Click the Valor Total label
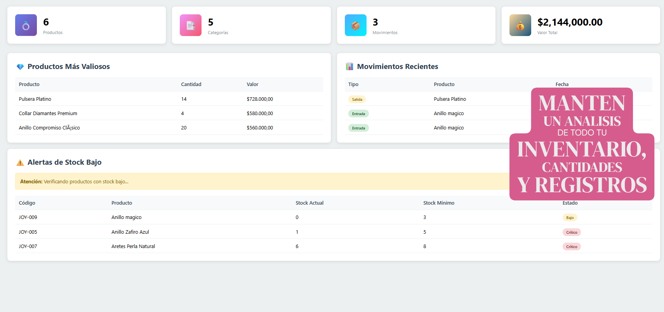 click(547, 33)
